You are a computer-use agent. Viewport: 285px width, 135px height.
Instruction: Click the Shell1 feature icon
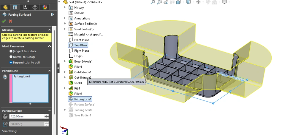[x=71, y=83]
